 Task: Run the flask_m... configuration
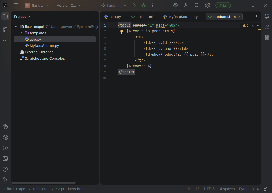[x=134, y=5]
